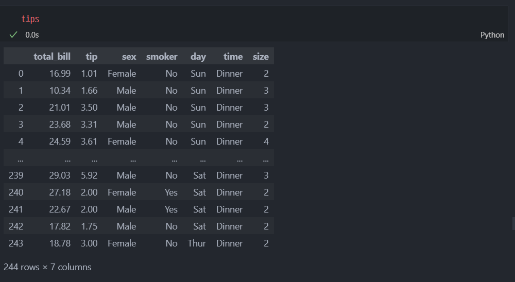Click the time column header
515x282 pixels.
pyautogui.click(x=233, y=57)
